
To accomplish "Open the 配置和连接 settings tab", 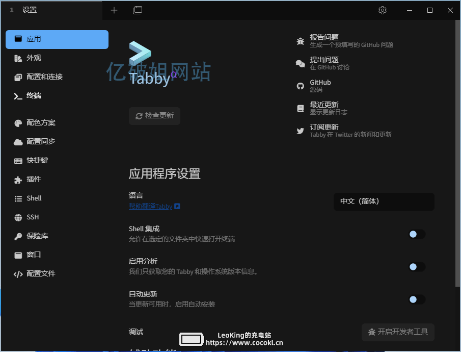I will pos(57,77).
